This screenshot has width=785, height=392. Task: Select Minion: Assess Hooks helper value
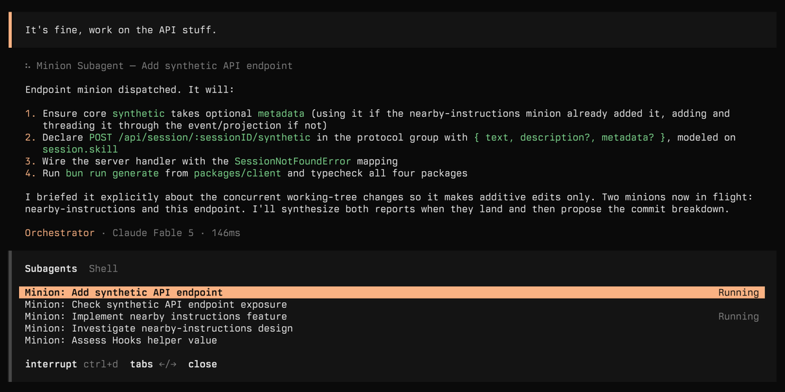click(120, 341)
